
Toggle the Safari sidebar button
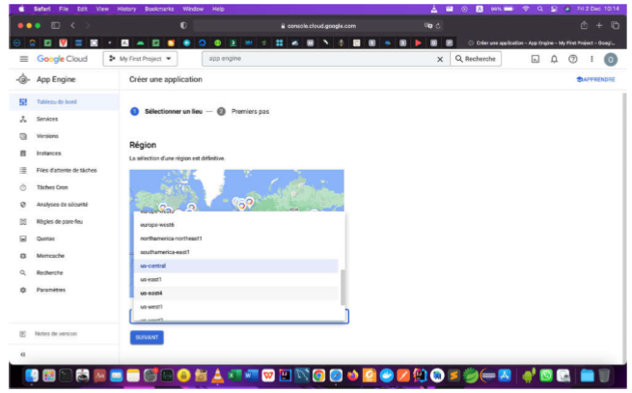click(56, 25)
